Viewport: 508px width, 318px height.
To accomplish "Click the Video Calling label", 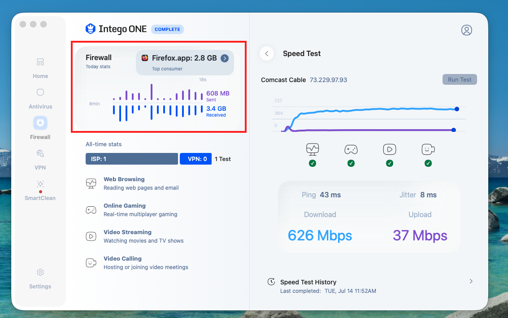I will [x=122, y=258].
